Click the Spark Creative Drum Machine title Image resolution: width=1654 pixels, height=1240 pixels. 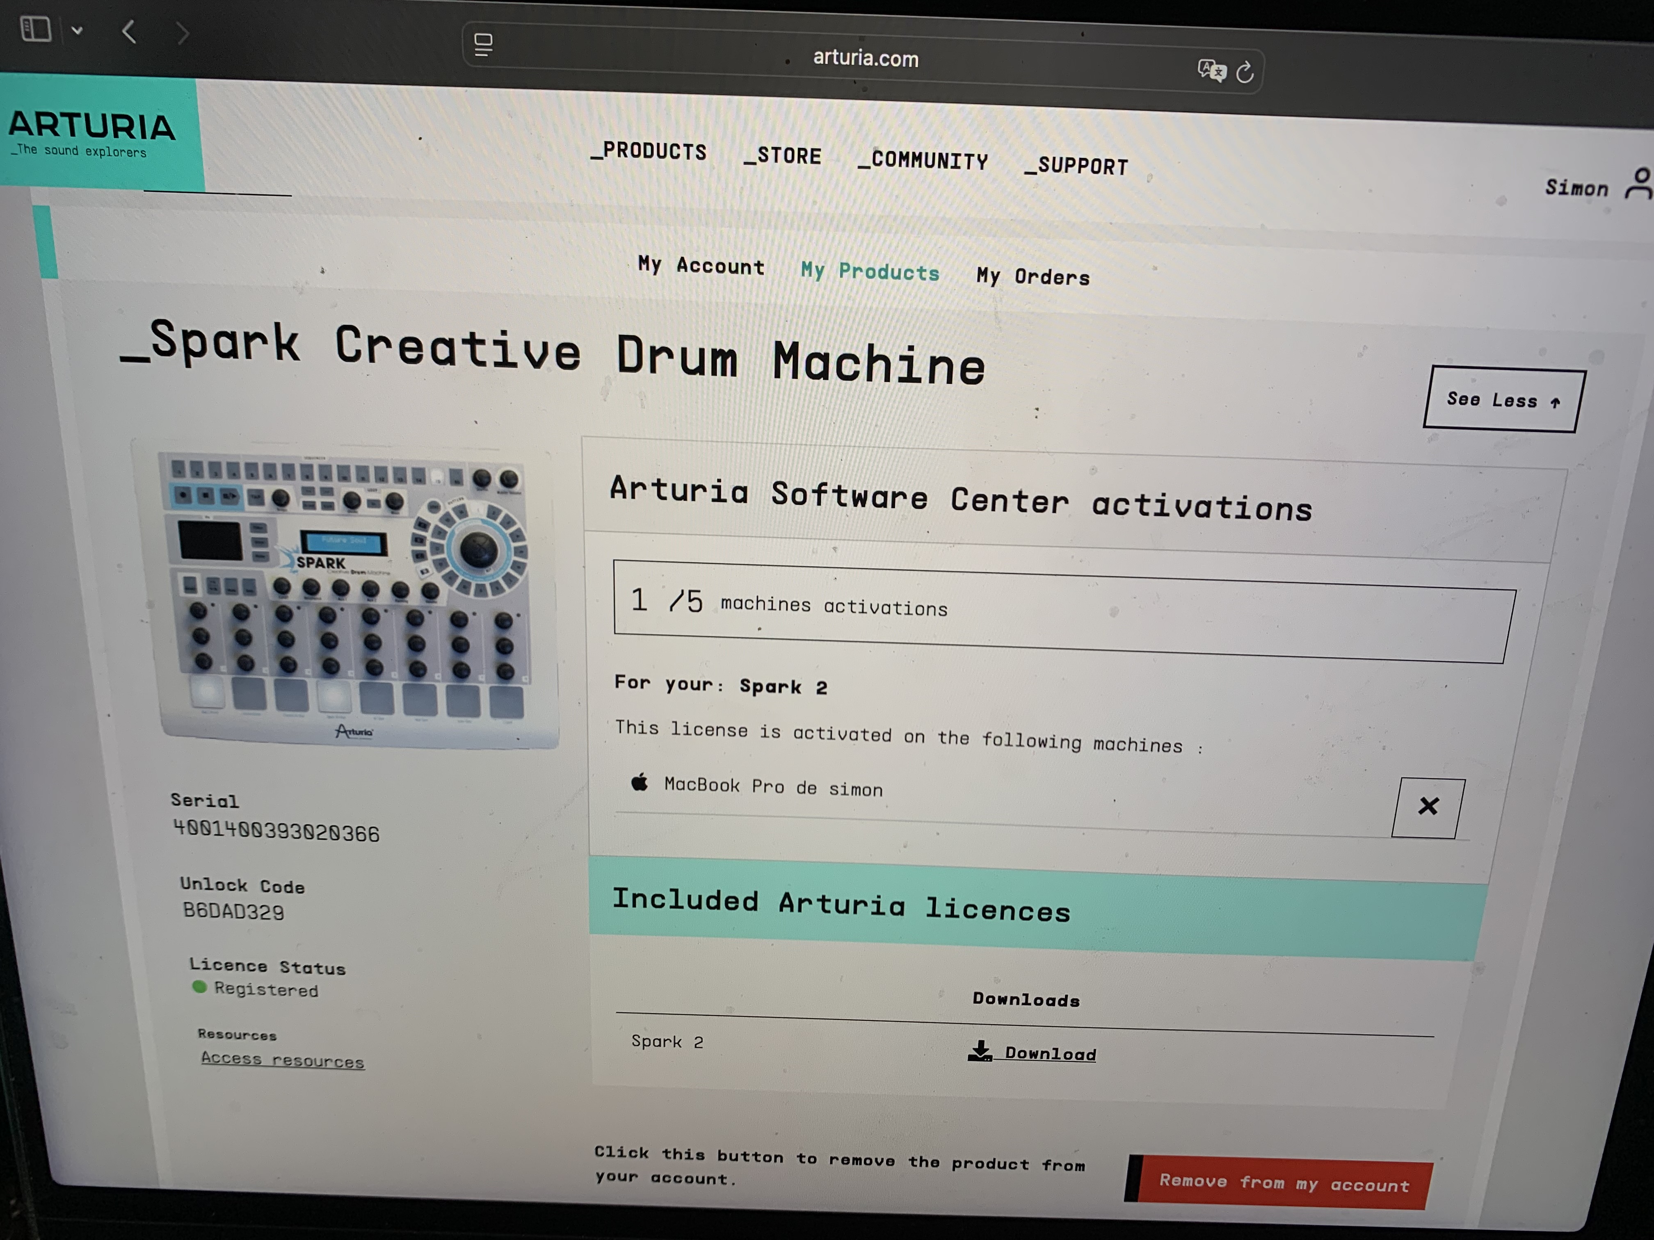[553, 352]
